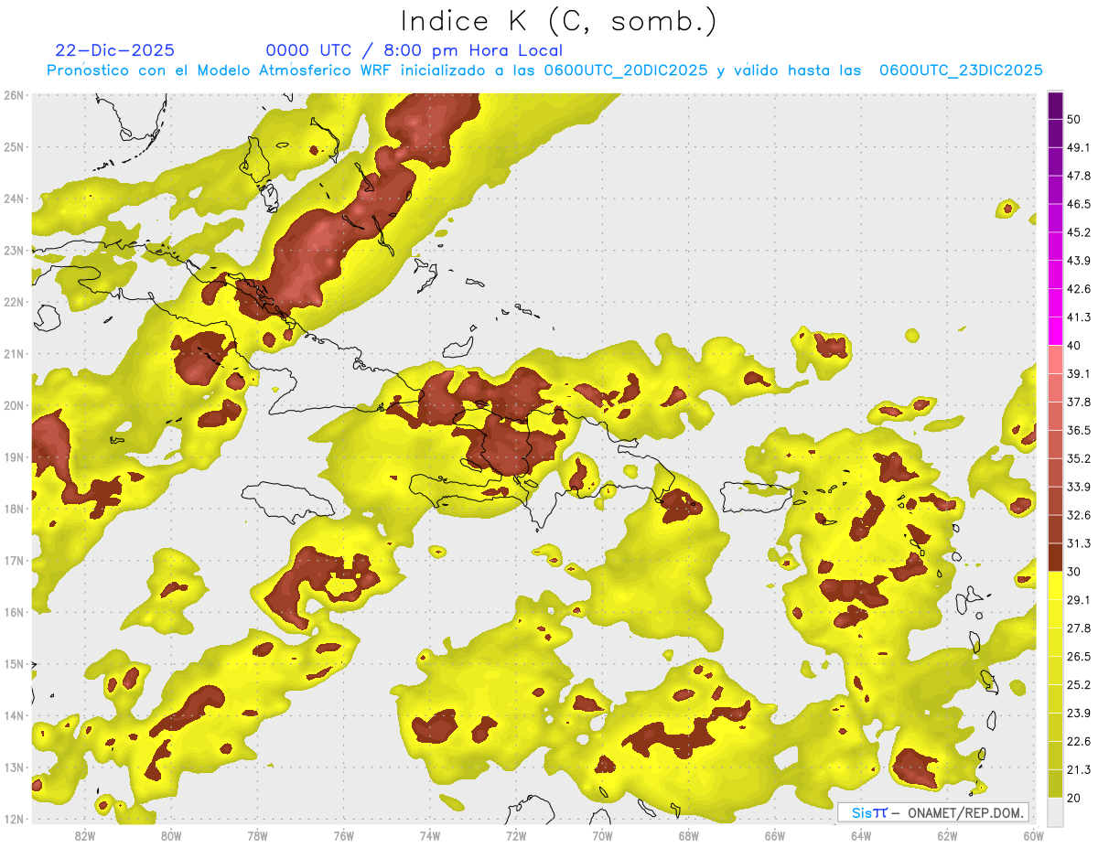Click the colorbar value 32.6
The image size is (1098, 848).
(x=1079, y=515)
